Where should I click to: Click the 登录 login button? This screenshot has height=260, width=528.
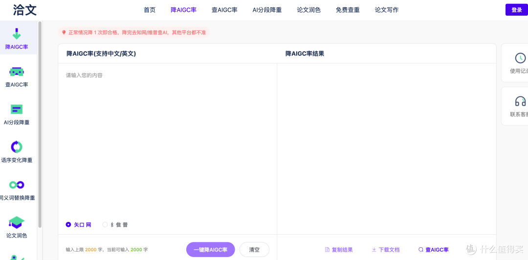[517, 10]
